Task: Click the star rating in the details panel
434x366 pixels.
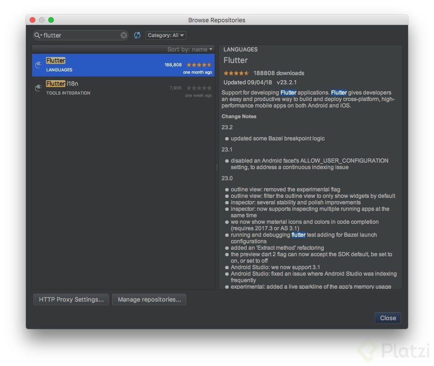Action: click(236, 73)
